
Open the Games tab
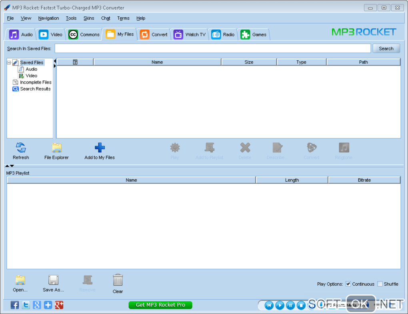click(254, 34)
